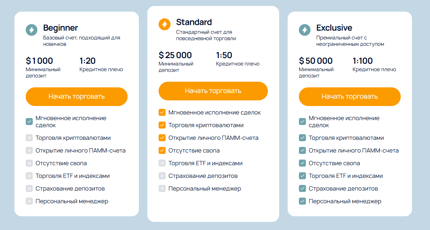
Task: Select the Standard plan title
Action: tap(194, 22)
